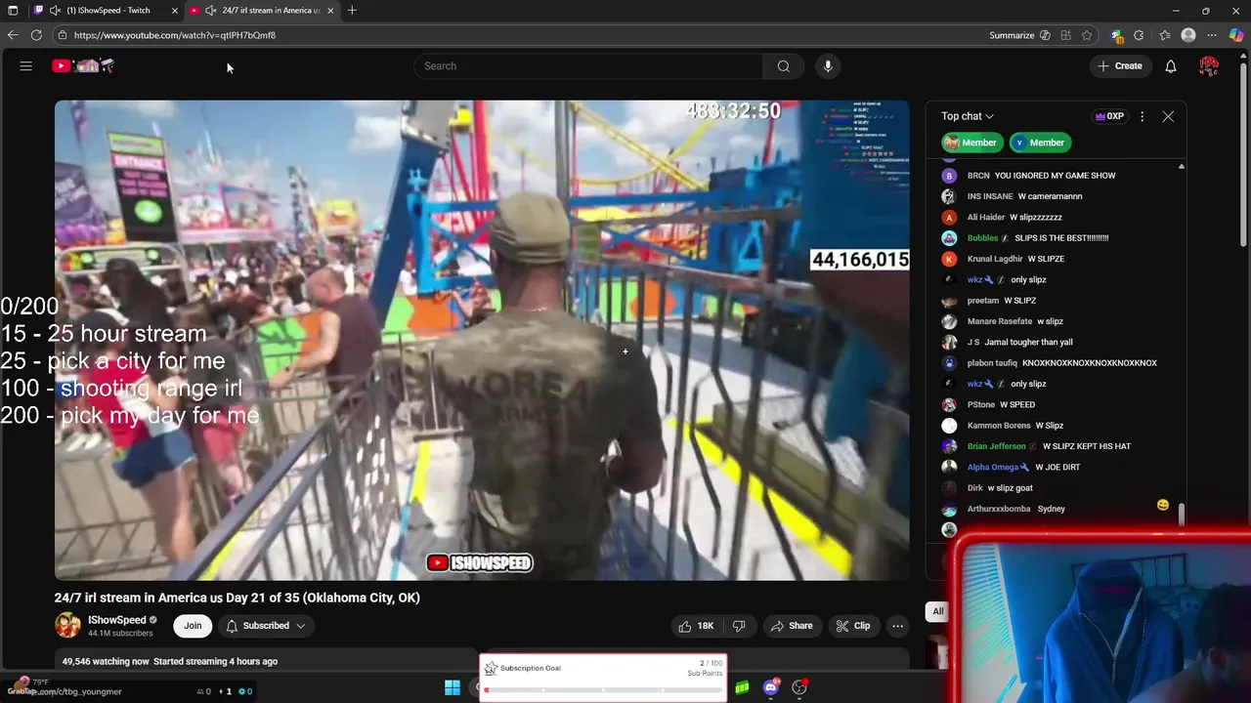Share the live stream
The height and width of the screenshot is (703, 1251).
pyautogui.click(x=792, y=626)
